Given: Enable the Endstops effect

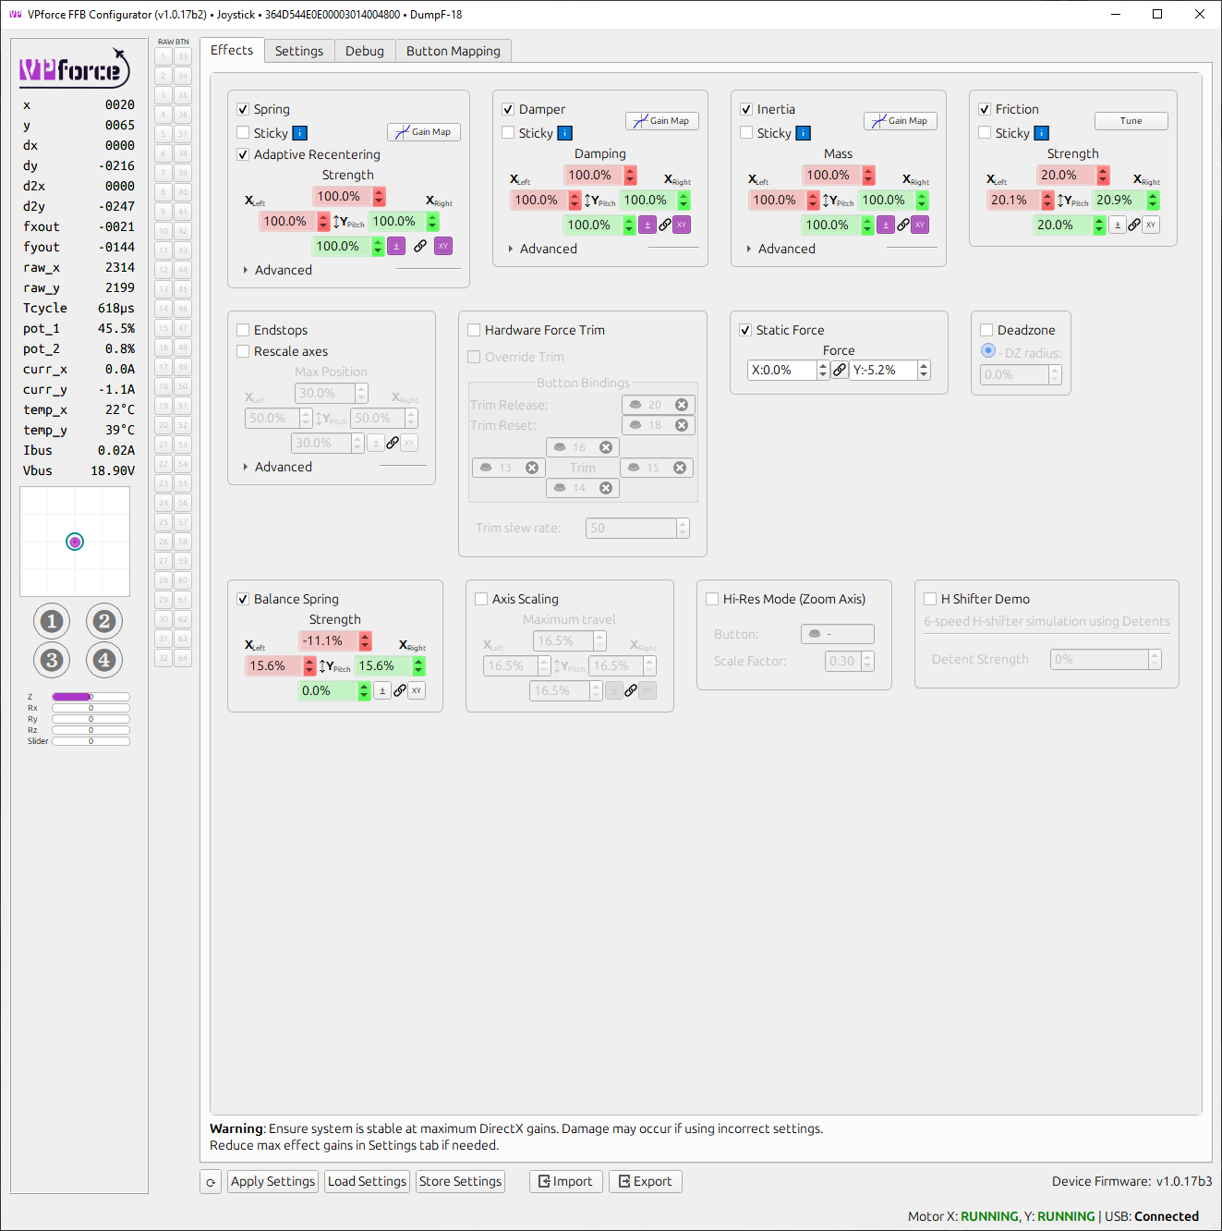Looking at the screenshot, I should click(243, 329).
